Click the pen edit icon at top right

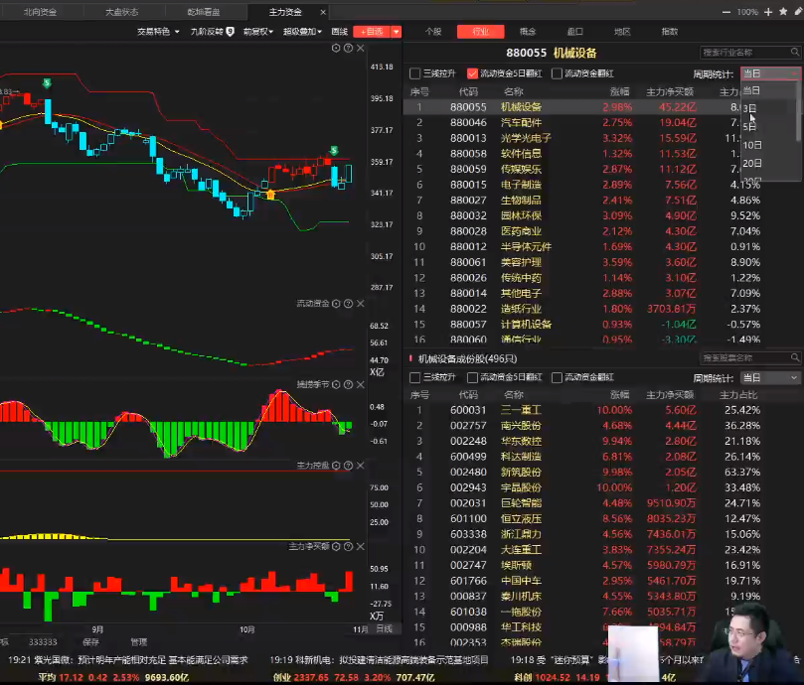798,11
